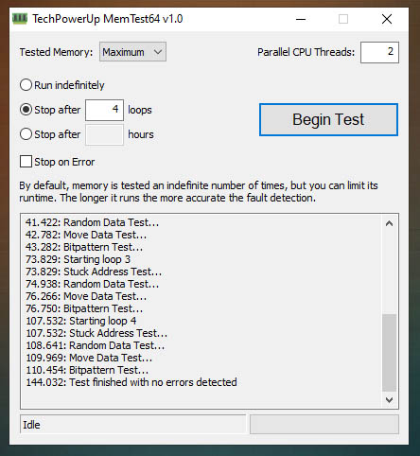Select log line '41.422: Random Data Test...'
The height and width of the screenshot is (456, 420).
[x=92, y=222]
